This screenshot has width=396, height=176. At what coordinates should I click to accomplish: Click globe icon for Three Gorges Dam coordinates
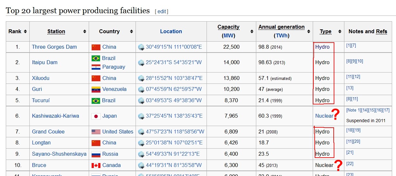[141, 47]
